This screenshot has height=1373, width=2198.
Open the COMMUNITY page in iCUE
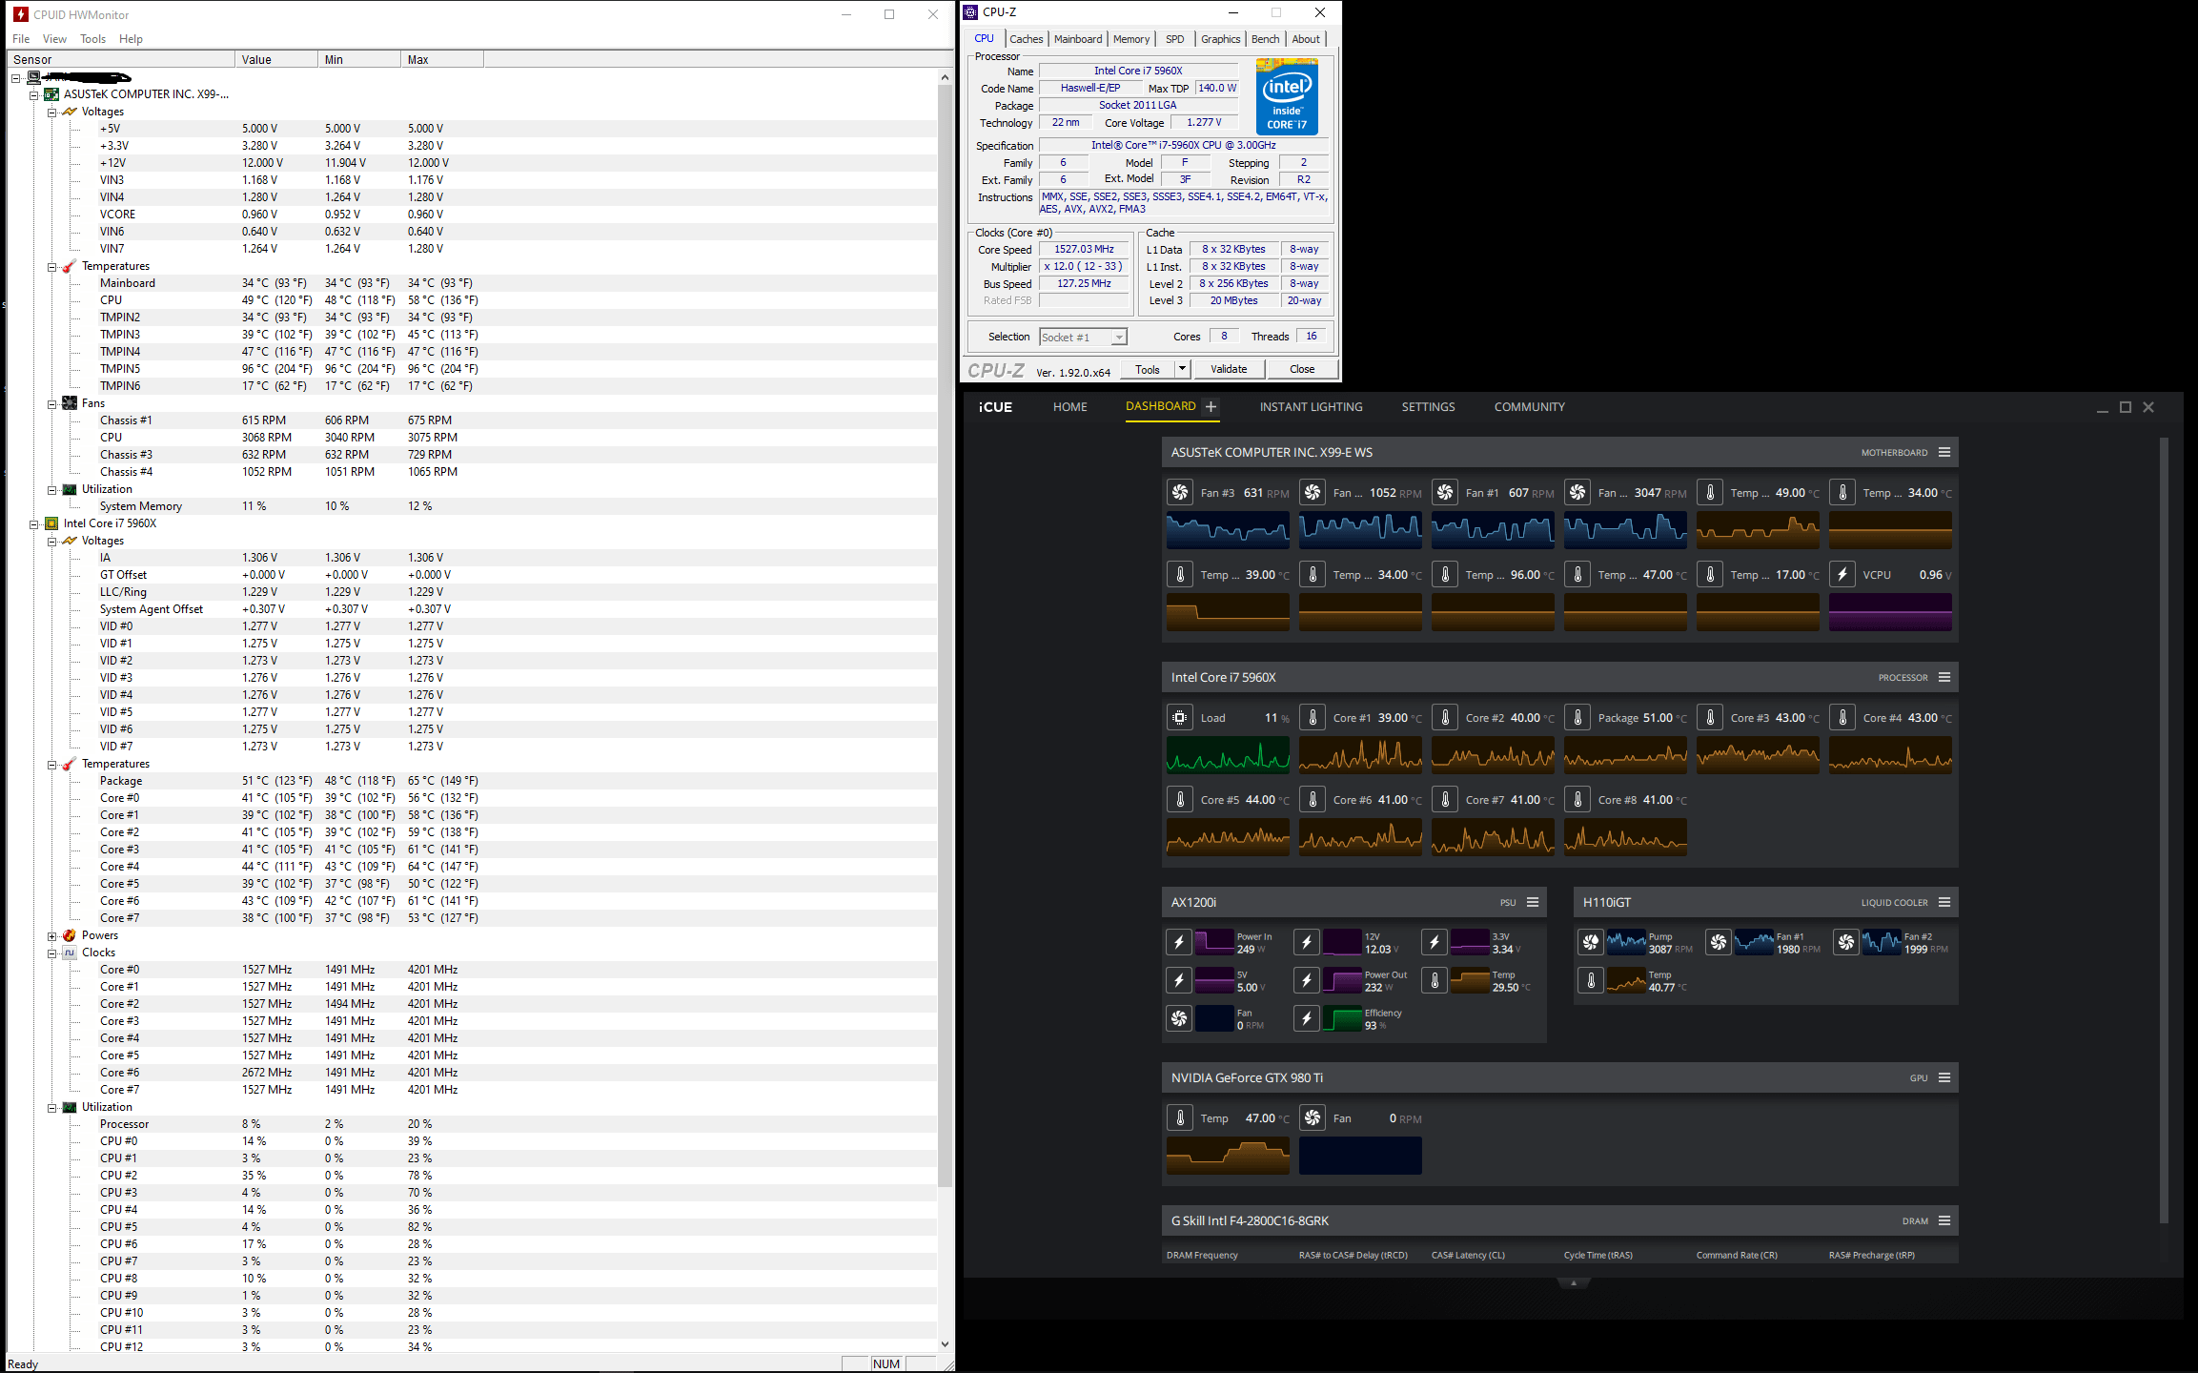point(1530,407)
